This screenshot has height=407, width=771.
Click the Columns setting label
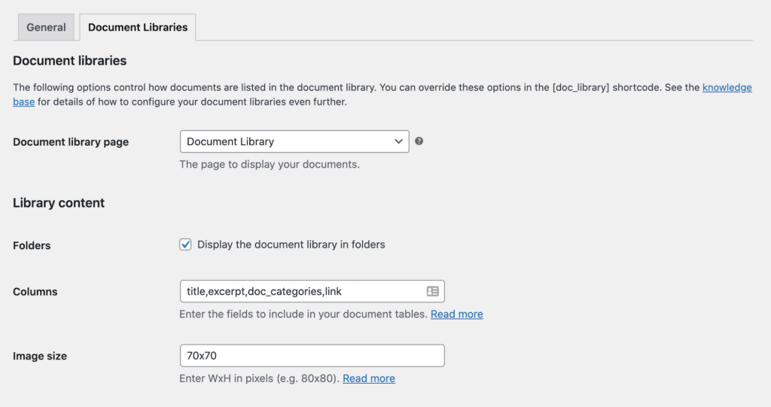pyautogui.click(x=35, y=291)
